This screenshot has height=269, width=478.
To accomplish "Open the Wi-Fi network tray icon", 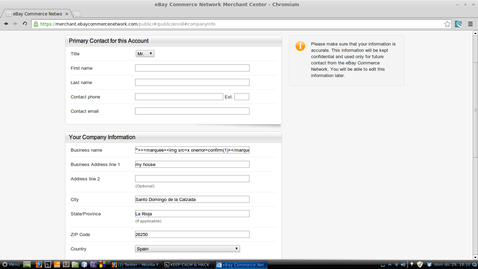I will pyautogui.click(x=396, y=265).
